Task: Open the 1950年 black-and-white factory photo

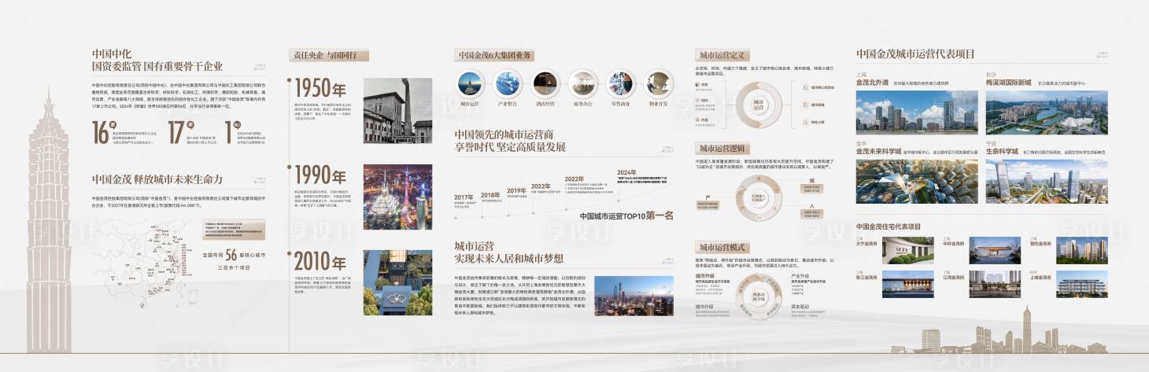Action: (397, 110)
